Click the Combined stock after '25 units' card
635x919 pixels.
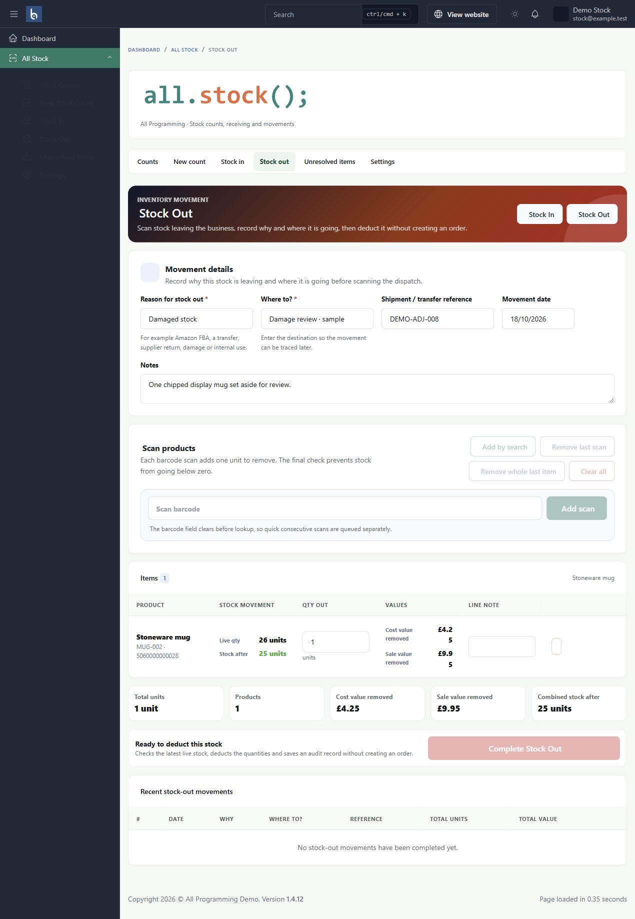click(x=579, y=703)
